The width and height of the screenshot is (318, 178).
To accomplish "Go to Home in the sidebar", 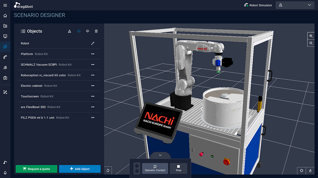I will pos(5,15).
